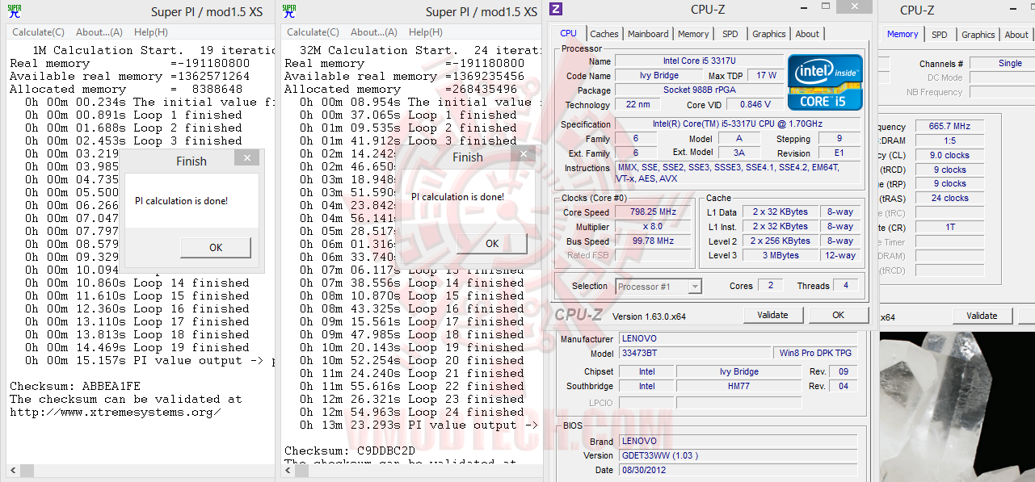Switch to the Memory tab in front CPU-Z

(x=693, y=34)
